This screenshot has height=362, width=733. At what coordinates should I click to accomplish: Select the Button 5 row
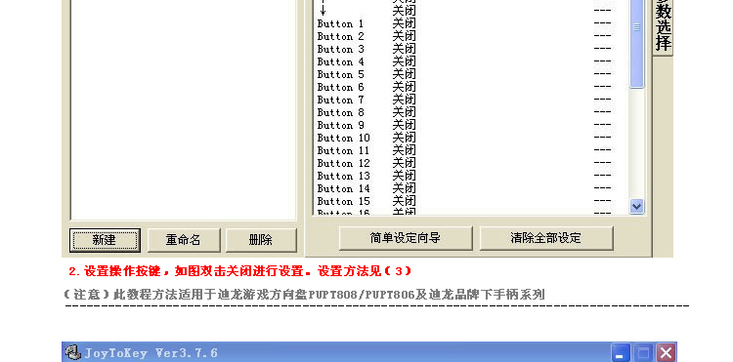(471, 74)
